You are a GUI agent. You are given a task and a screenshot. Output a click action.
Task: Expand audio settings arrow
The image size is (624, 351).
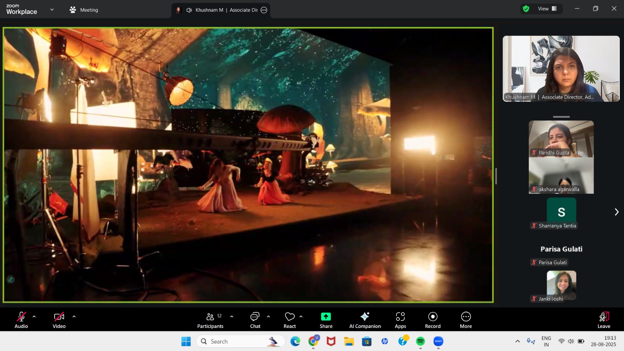pos(34,316)
